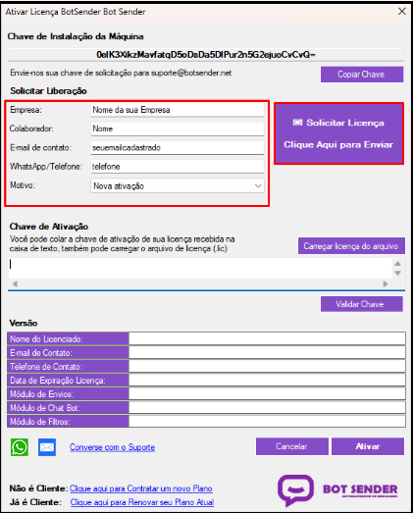Focus the Empresa input field

(x=178, y=110)
